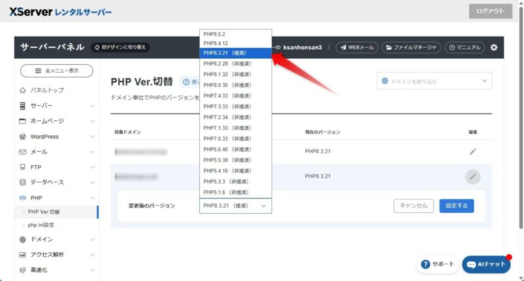Collapse the PHP sidebar section
Image resolution: width=524 pixels, height=281 pixels.
coord(56,197)
